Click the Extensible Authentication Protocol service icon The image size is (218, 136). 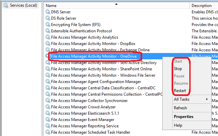pos(48,31)
